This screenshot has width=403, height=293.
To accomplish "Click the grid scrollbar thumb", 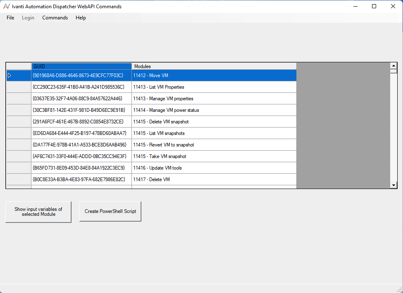I will (x=393, y=71).
